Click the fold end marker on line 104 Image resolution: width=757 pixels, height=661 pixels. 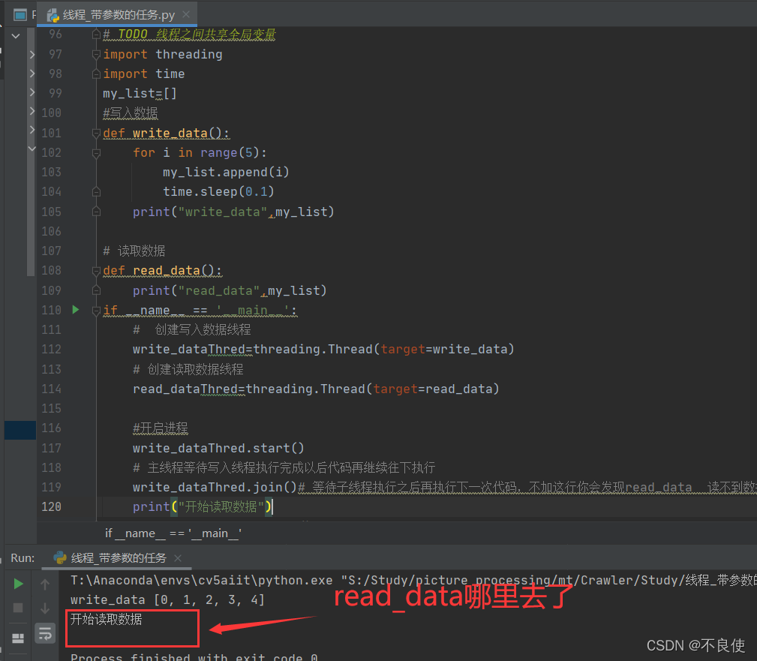(x=96, y=191)
